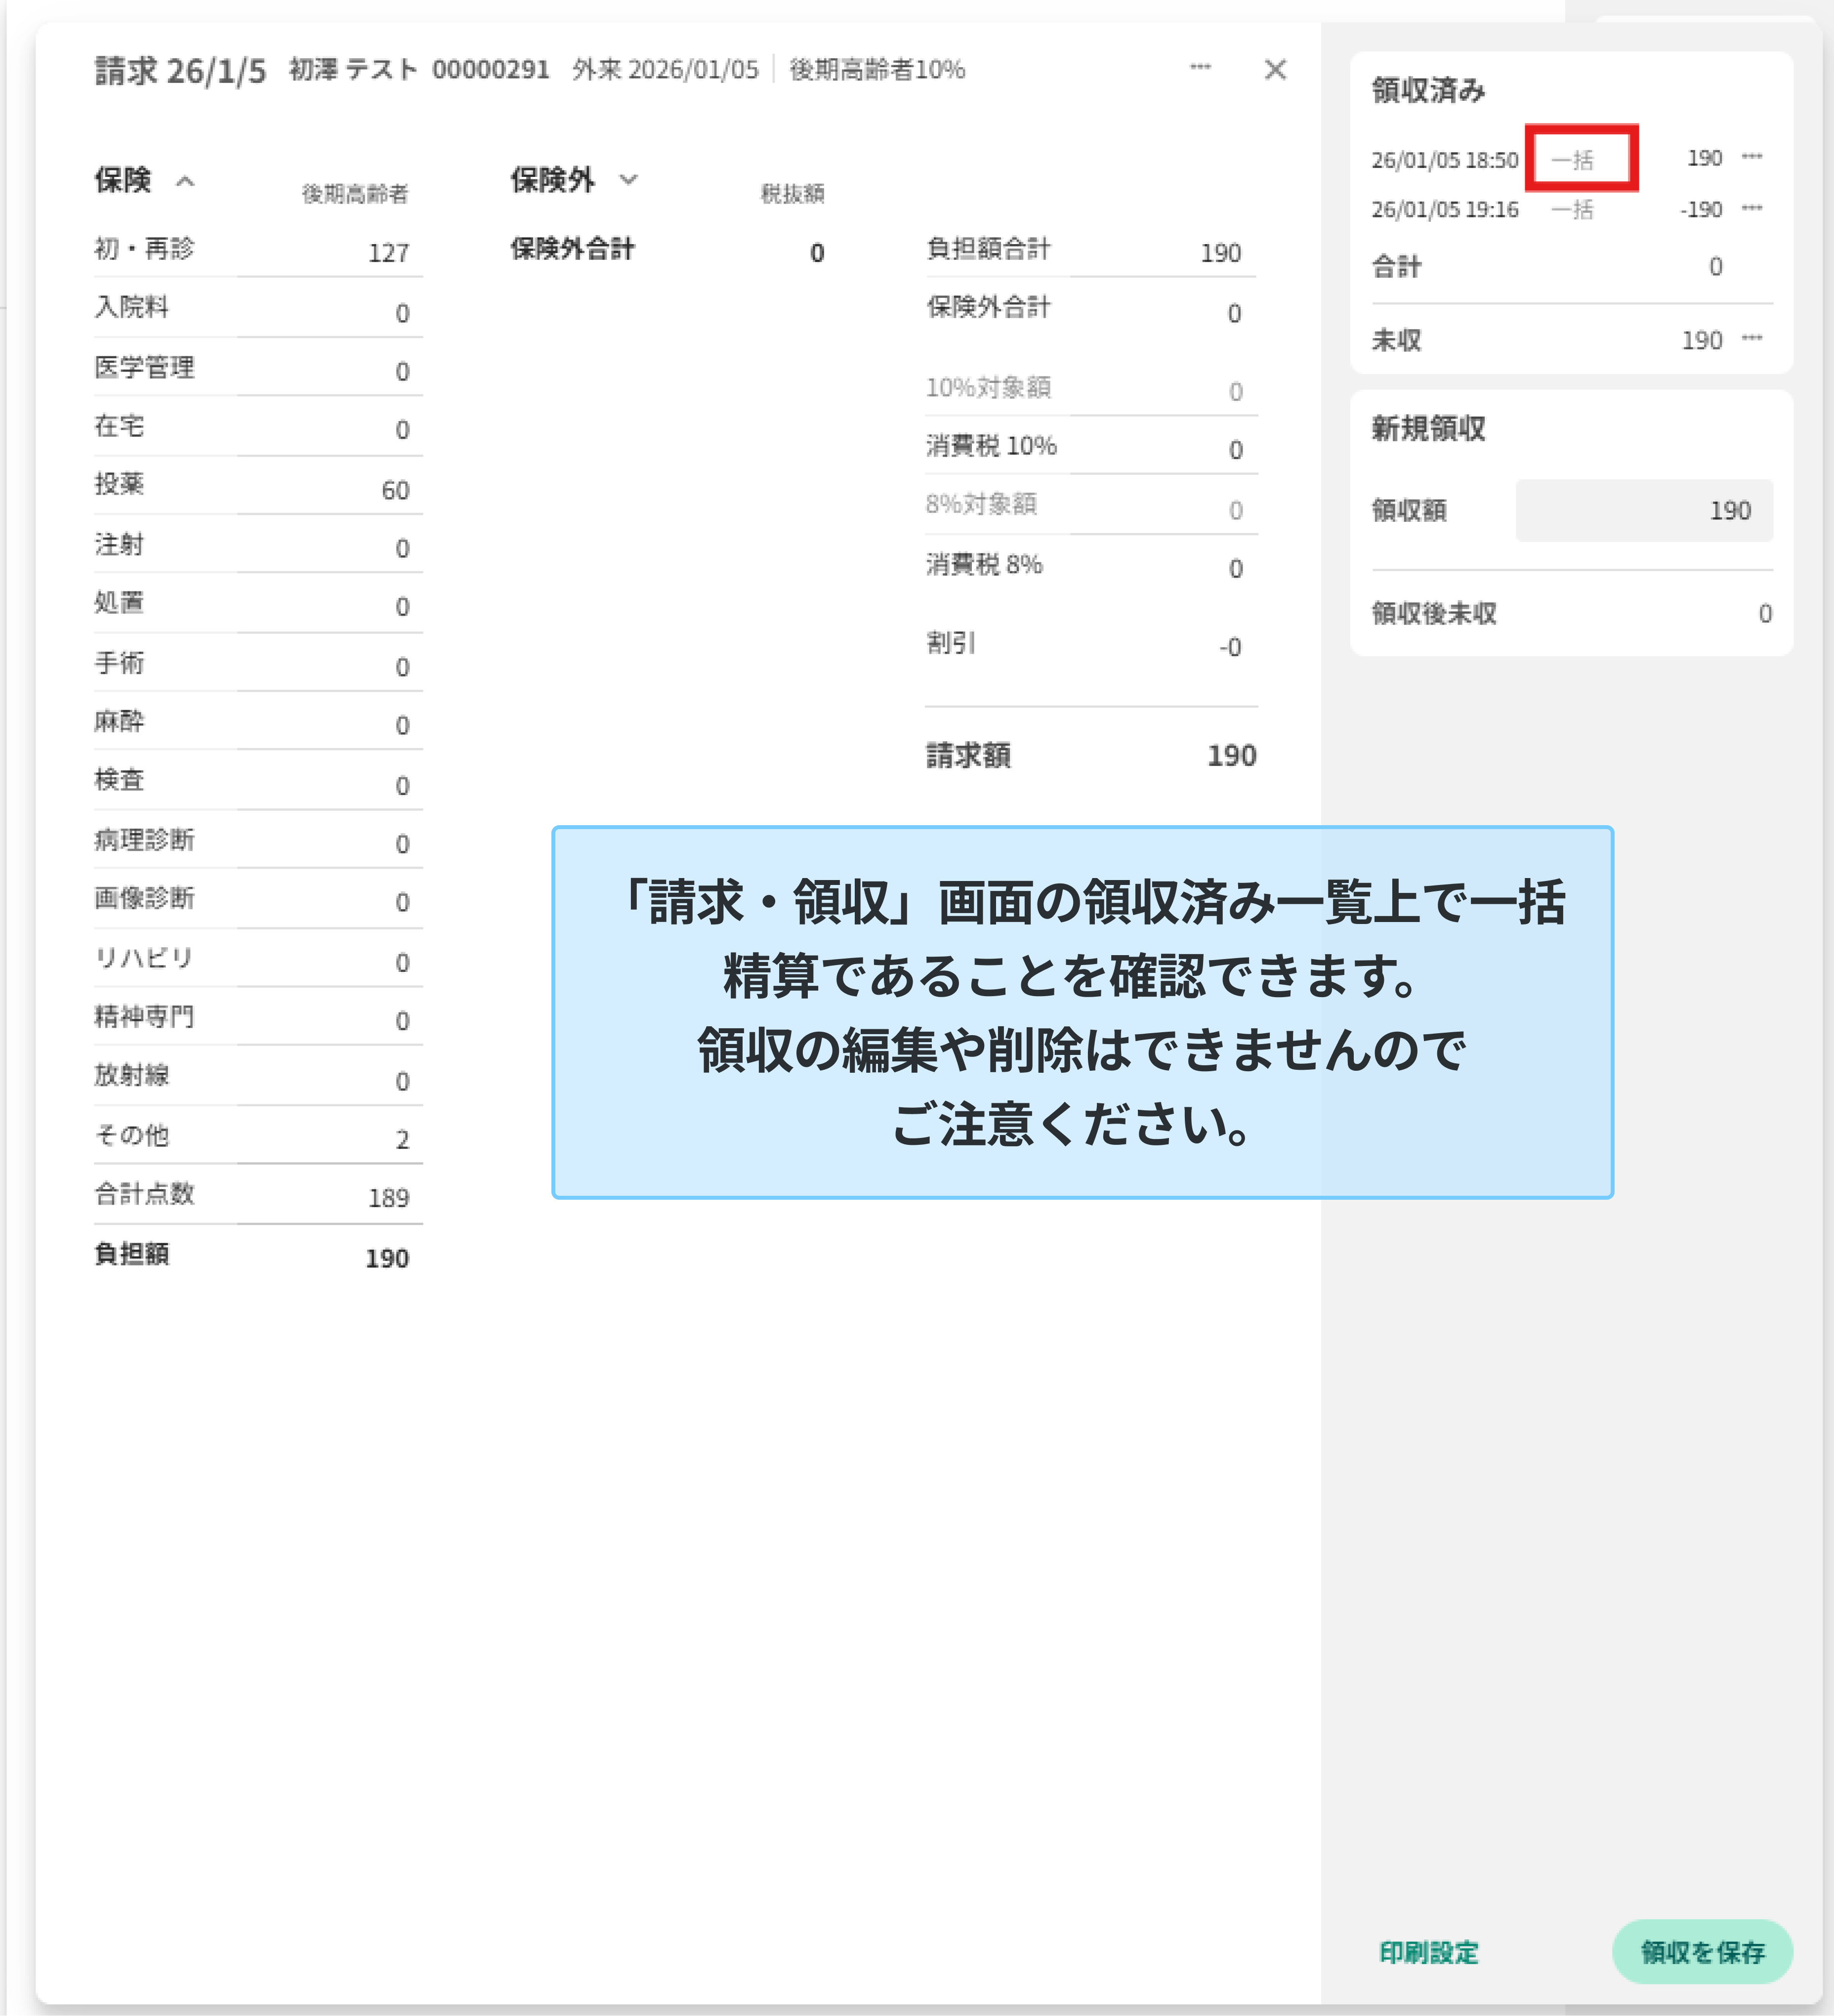
Task: Open the header three-dot menu
Action: click(x=1200, y=67)
